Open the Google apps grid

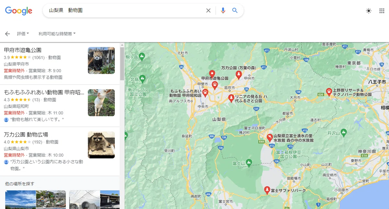pos(382,11)
